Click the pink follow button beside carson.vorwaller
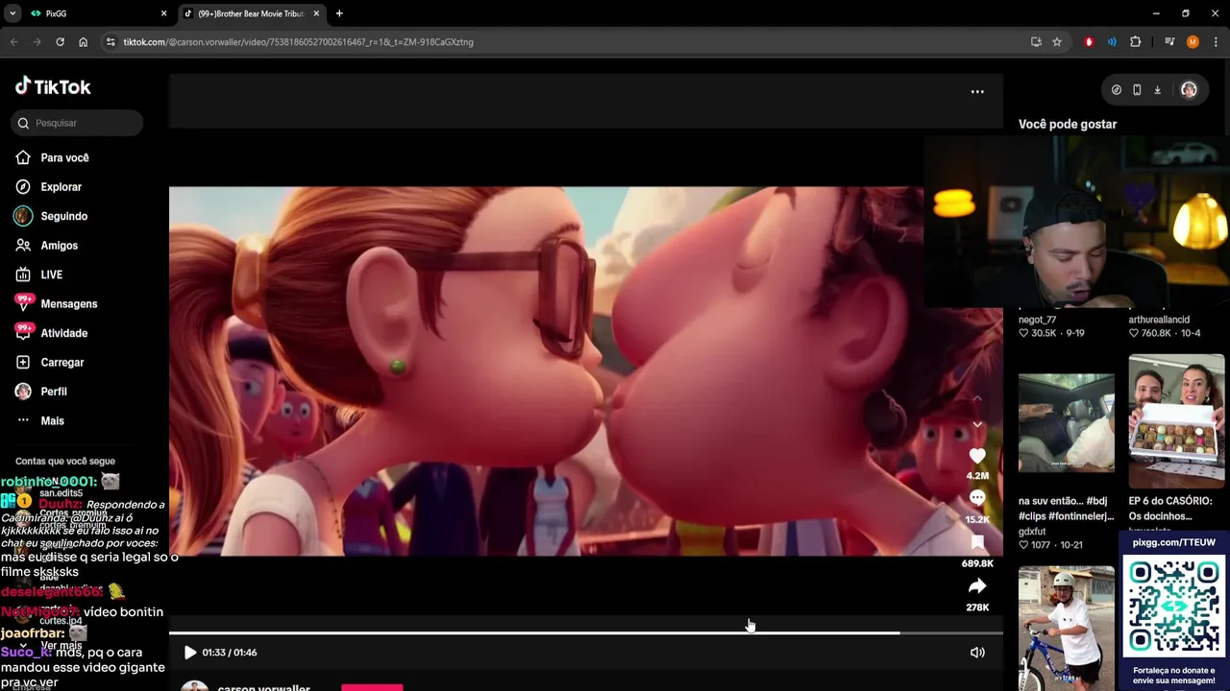Image resolution: width=1230 pixels, height=691 pixels. tap(372, 687)
